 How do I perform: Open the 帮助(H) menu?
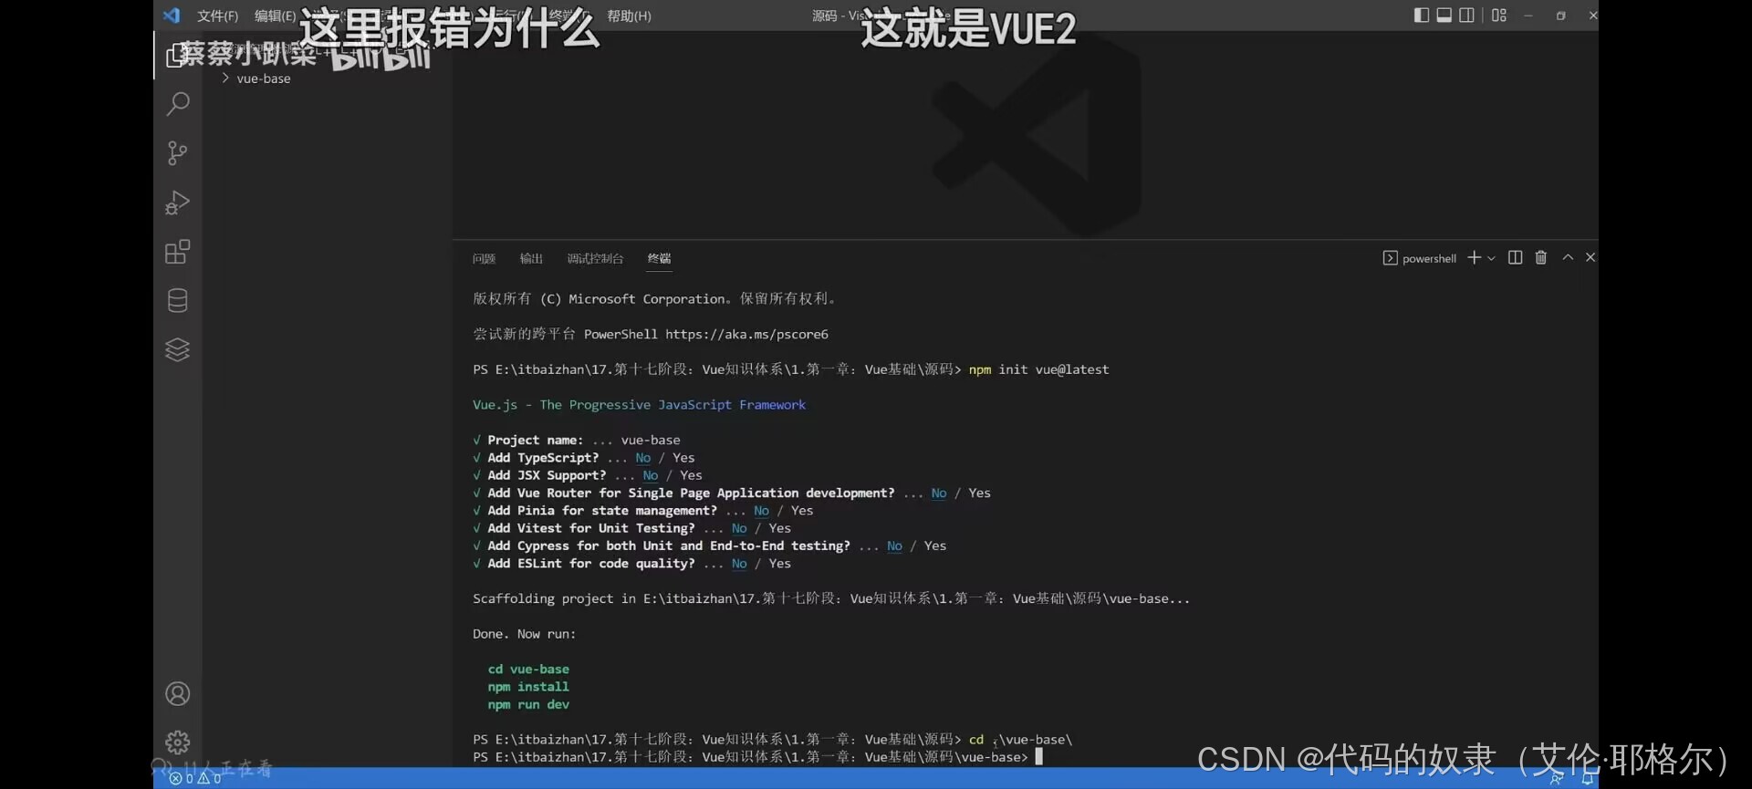tap(629, 16)
